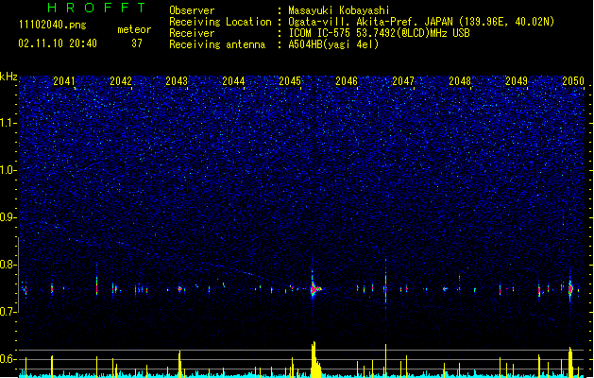Image resolution: width=594 pixels, height=378 pixels.
Task: Click the 2046 time marker
Action: pyautogui.click(x=347, y=81)
